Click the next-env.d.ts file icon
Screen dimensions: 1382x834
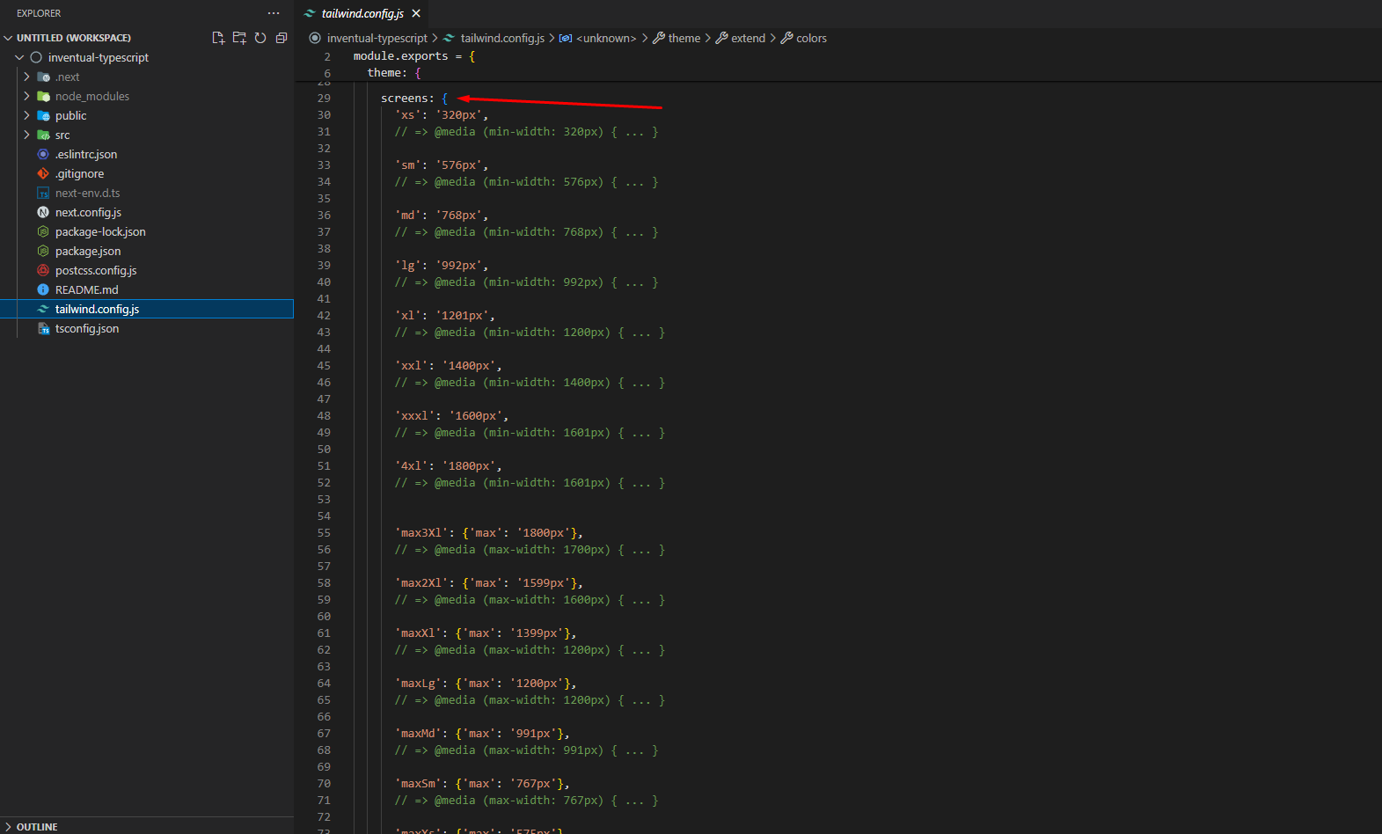pos(43,193)
